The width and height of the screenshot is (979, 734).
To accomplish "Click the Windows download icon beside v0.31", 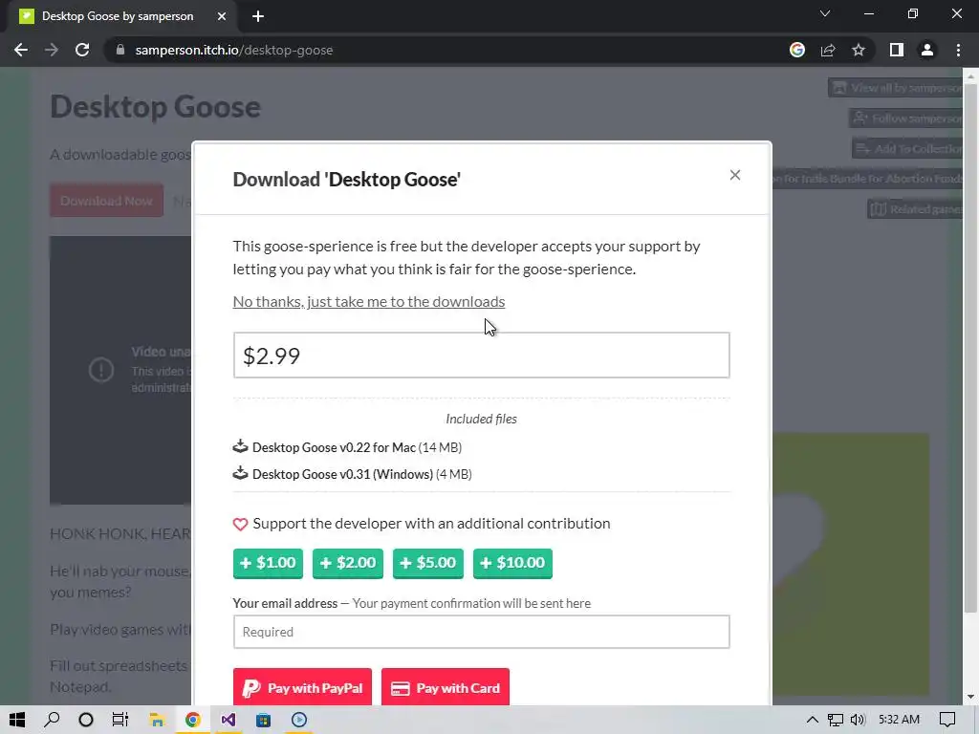I will pos(240,473).
